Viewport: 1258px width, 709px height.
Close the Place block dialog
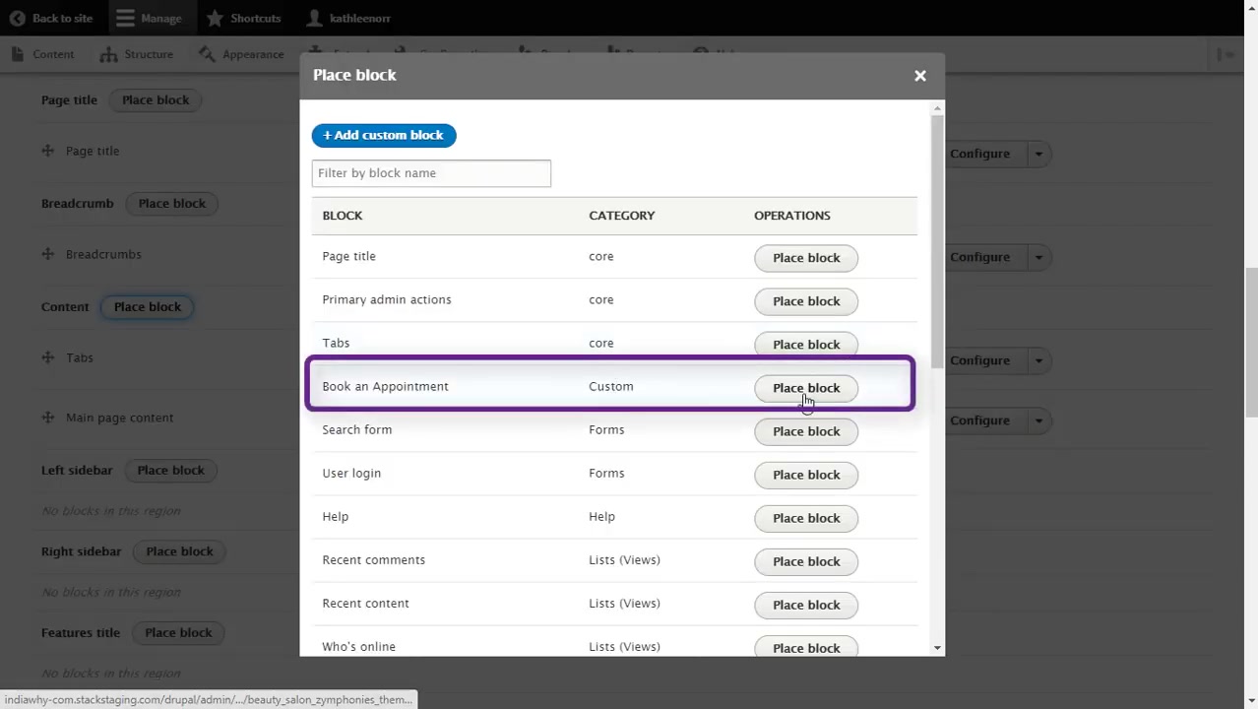click(x=919, y=76)
